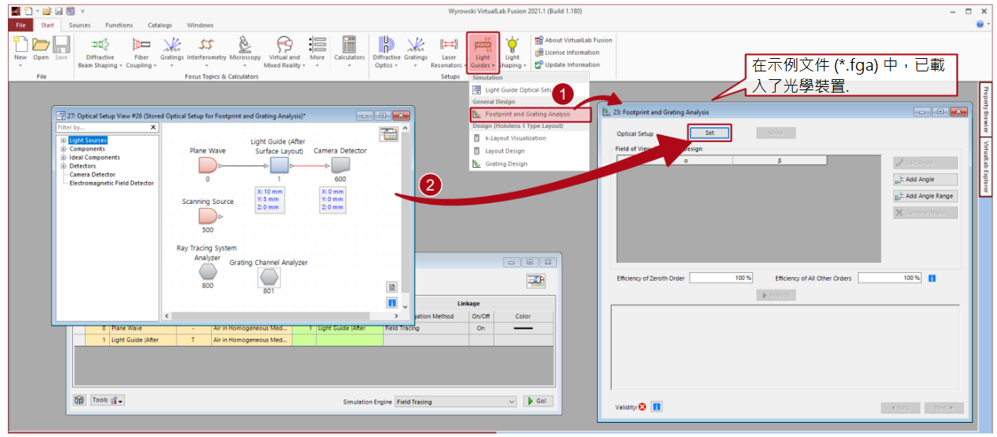This screenshot has width=997, height=437.
Task: Open the File tab
Action: coord(20,25)
